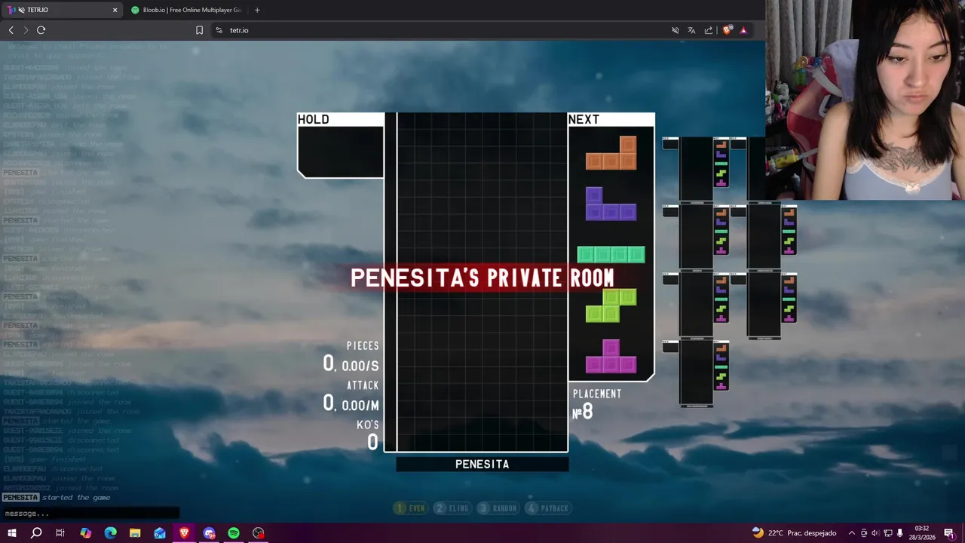Open the clock showing 03:32

[x=922, y=533]
